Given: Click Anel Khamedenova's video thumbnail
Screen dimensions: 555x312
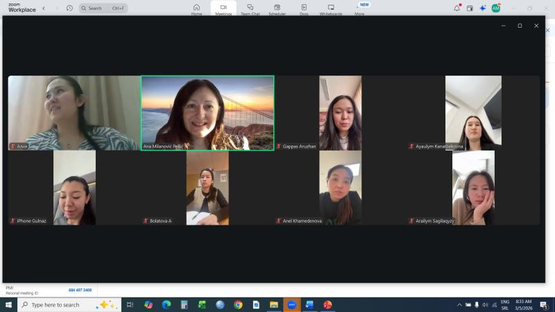Looking at the screenshot, I should [x=340, y=187].
